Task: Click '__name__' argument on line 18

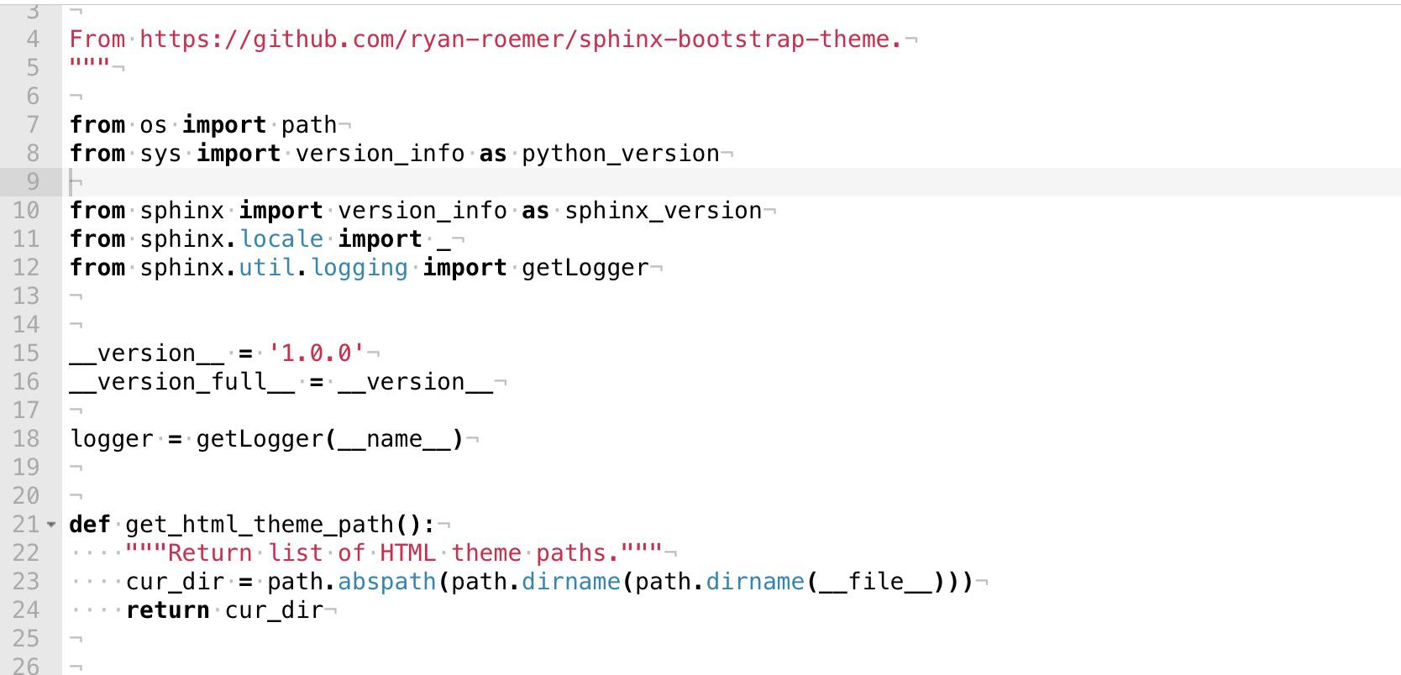Action: (x=395, y=439)
